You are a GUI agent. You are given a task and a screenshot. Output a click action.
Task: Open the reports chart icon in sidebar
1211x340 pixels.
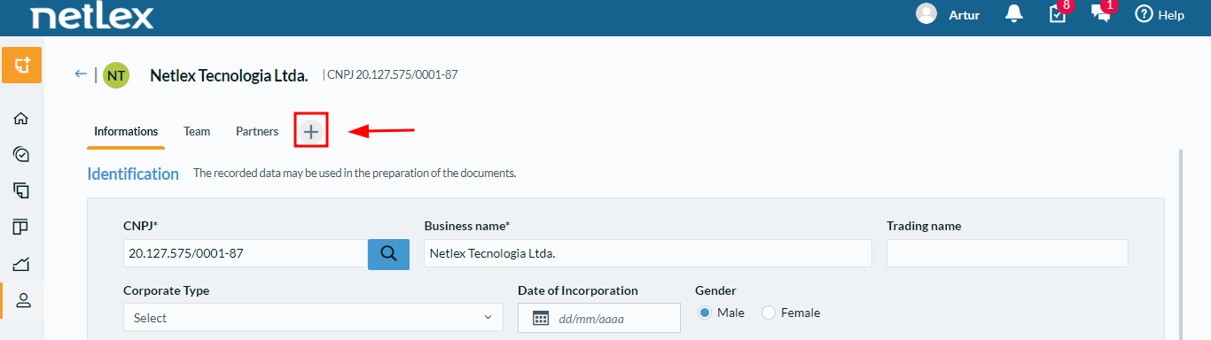[x=22, y=263]
